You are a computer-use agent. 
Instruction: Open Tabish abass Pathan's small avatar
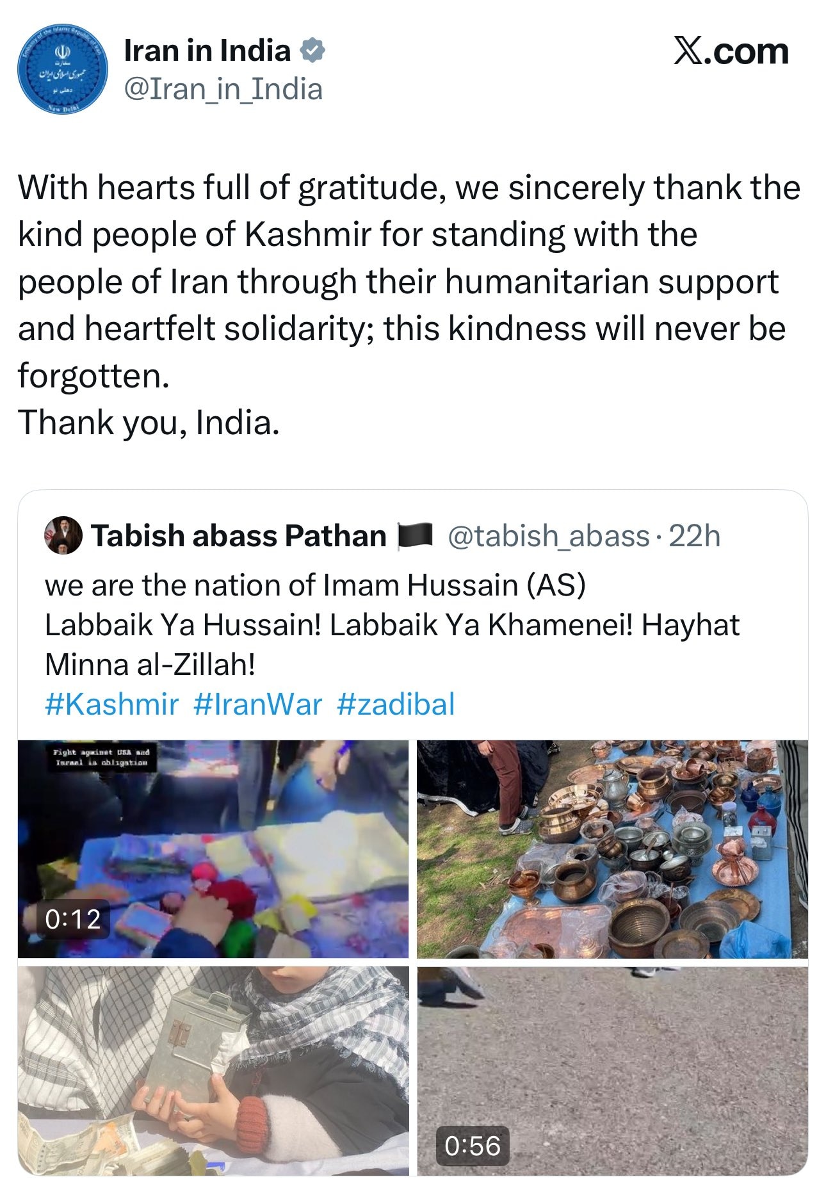pyautogui.click(x=63, y=535)
